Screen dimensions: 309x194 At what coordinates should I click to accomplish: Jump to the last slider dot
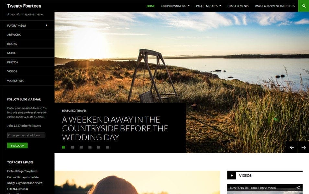[108, 147]
